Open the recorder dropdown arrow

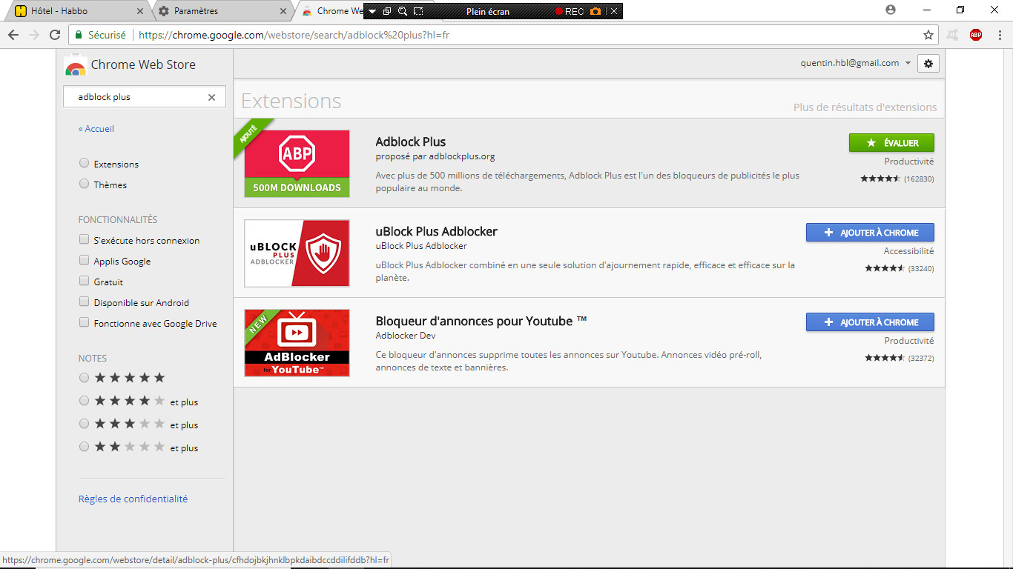(372, 11)
